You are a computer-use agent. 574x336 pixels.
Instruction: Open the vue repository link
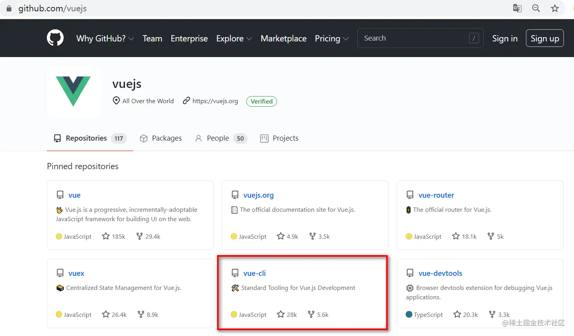click(75, 195)
